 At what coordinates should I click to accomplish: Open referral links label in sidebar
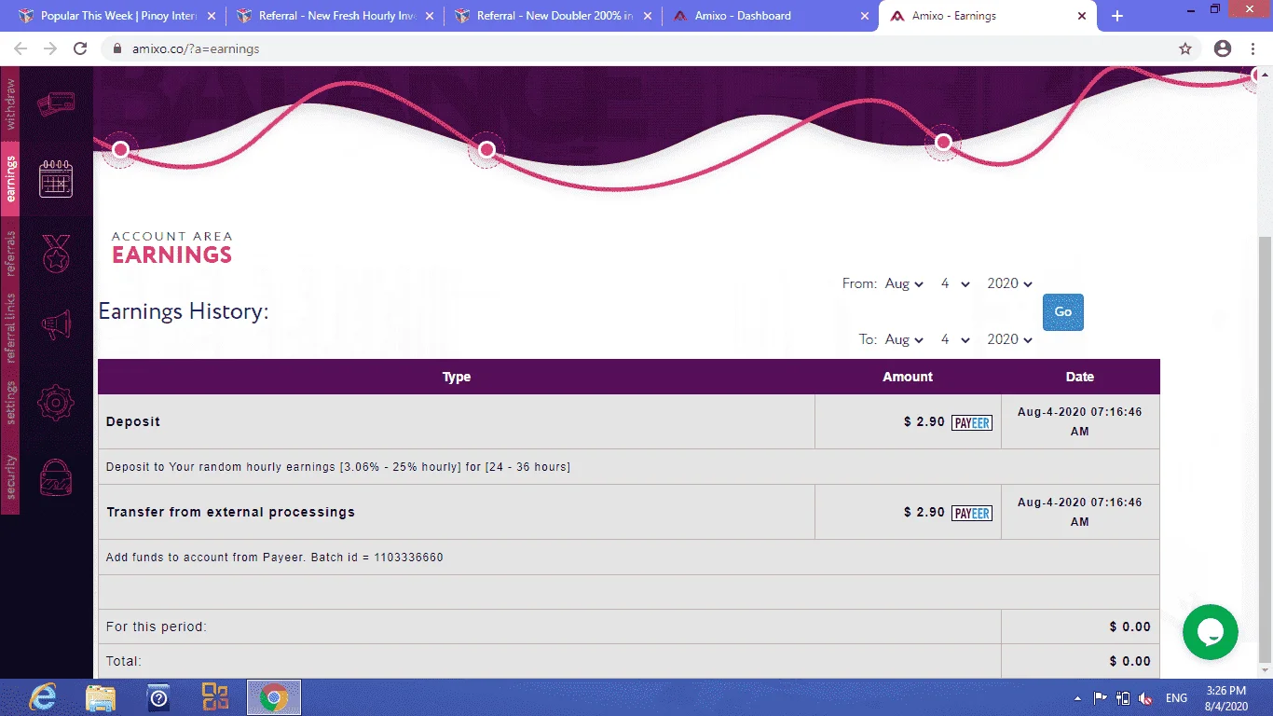click(x=10, y=327)
